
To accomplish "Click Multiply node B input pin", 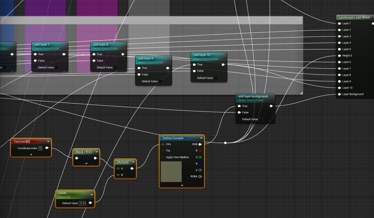I will [118, 175].
